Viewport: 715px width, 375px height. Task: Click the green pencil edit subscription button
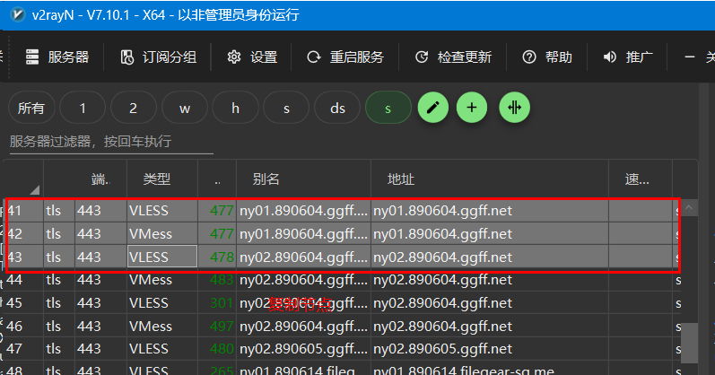(433, 108)
